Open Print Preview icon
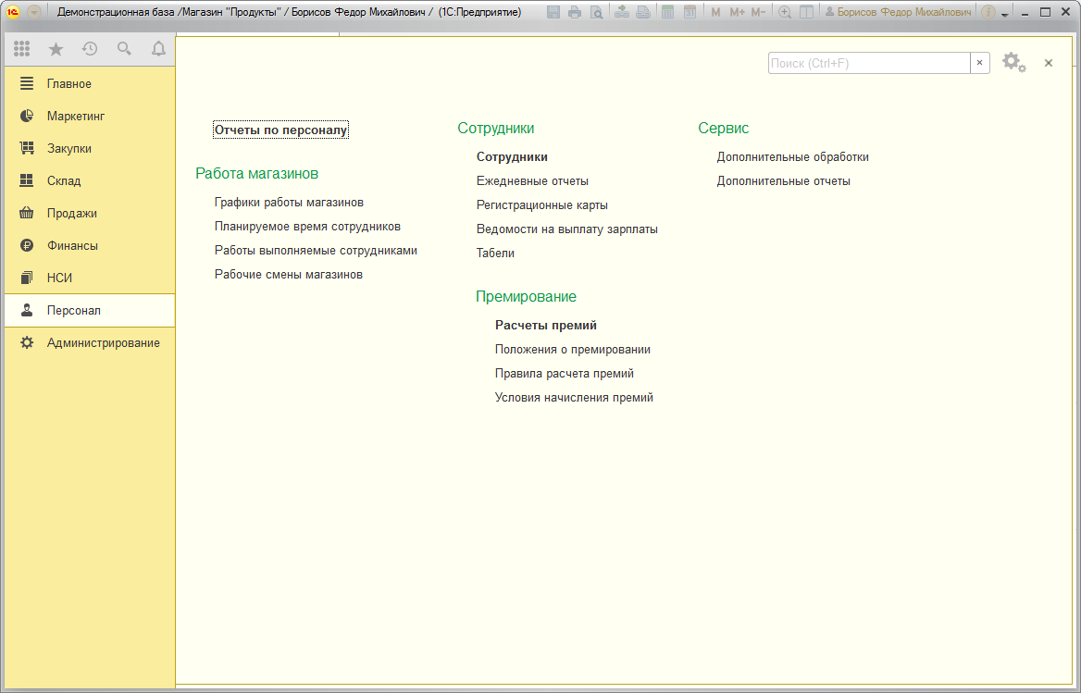1081x693 pixels. coord(596,12)
